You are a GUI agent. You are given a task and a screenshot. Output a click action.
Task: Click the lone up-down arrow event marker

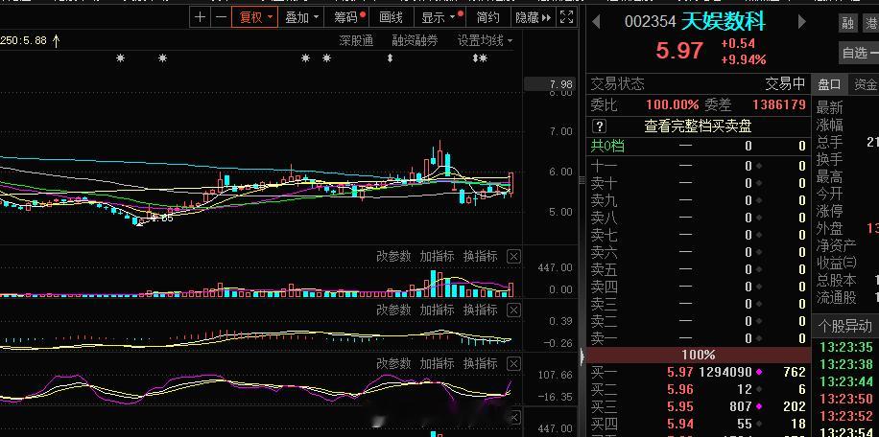pos(391,58)
